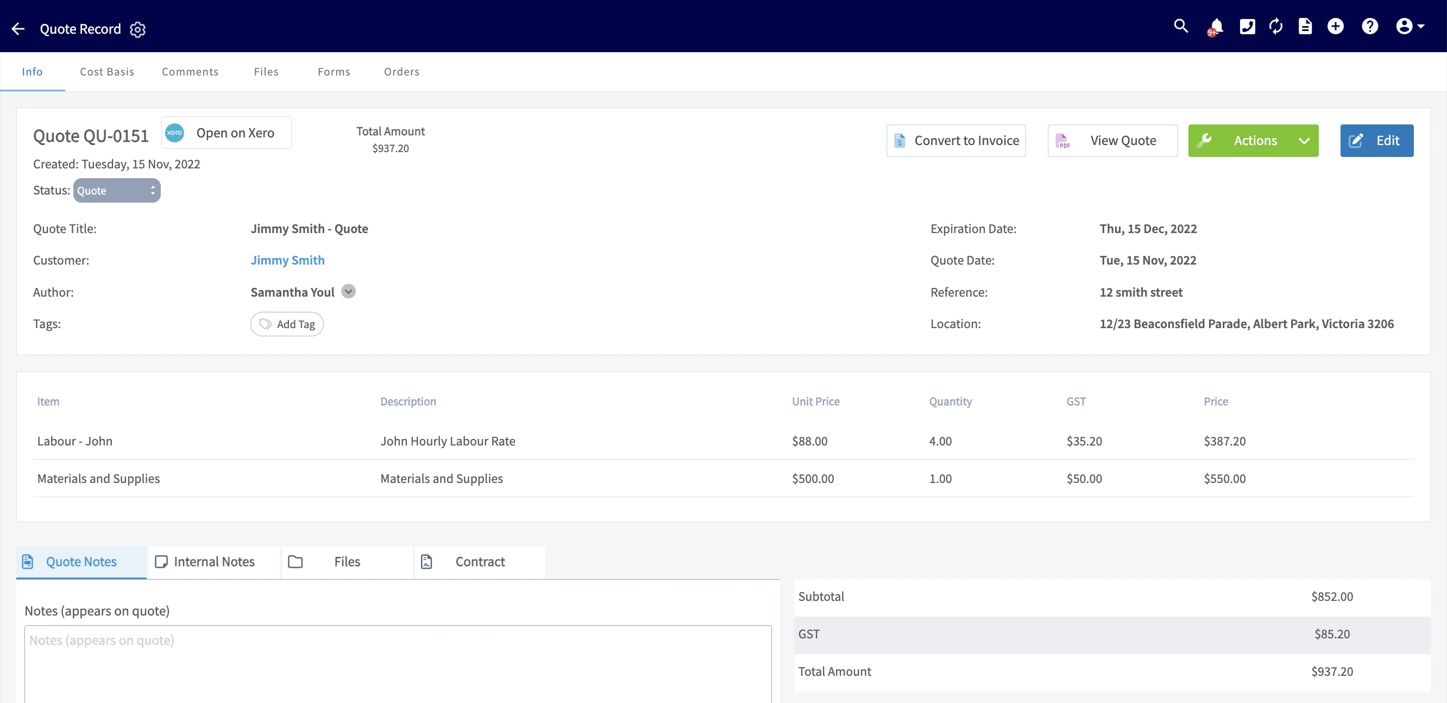Open notifications bell icon
Image resolution: width=1447 pixels, height=703 pixels.
[x=1216, y=27]
